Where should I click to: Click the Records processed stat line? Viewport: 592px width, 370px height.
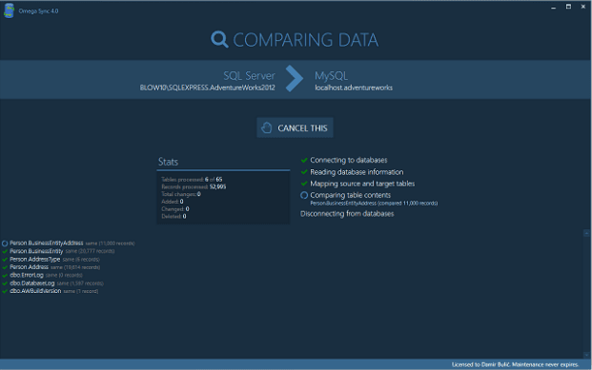coord(194,186)
